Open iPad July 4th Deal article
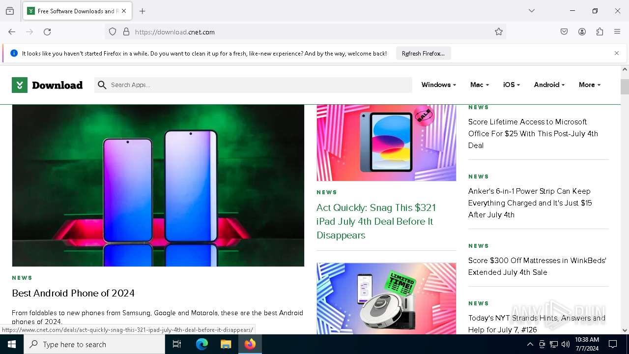Screen dimensions: 629x354 pos(376,221)
